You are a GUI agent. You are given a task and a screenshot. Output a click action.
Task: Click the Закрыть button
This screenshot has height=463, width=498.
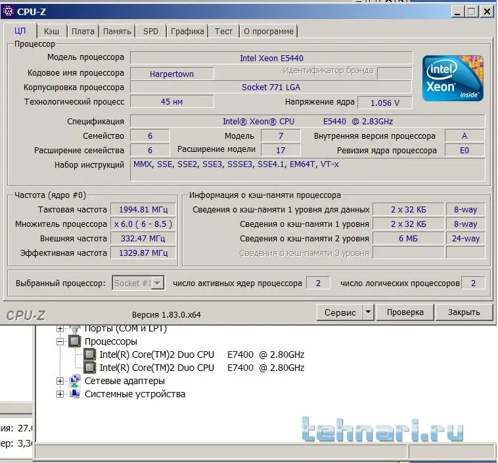pos(464,312)
